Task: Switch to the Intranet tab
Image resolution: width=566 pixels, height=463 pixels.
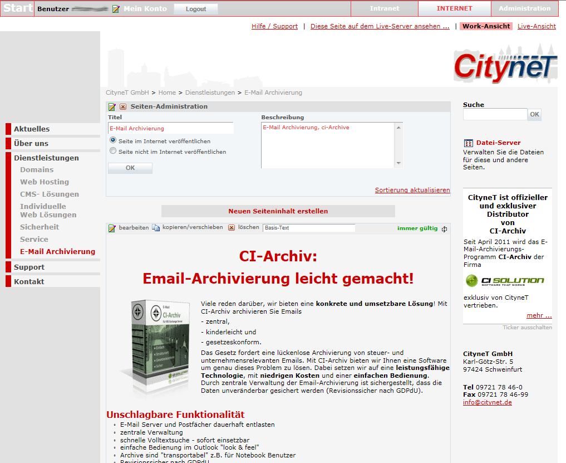Action: click(385, 8)
